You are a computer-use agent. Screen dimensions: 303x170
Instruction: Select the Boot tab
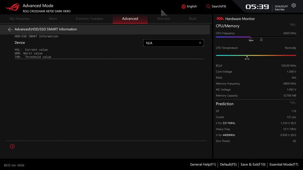click(193, 19)
